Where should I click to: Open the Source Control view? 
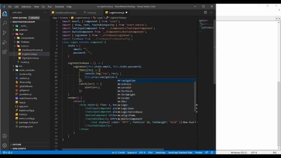(x=5, y=32)
